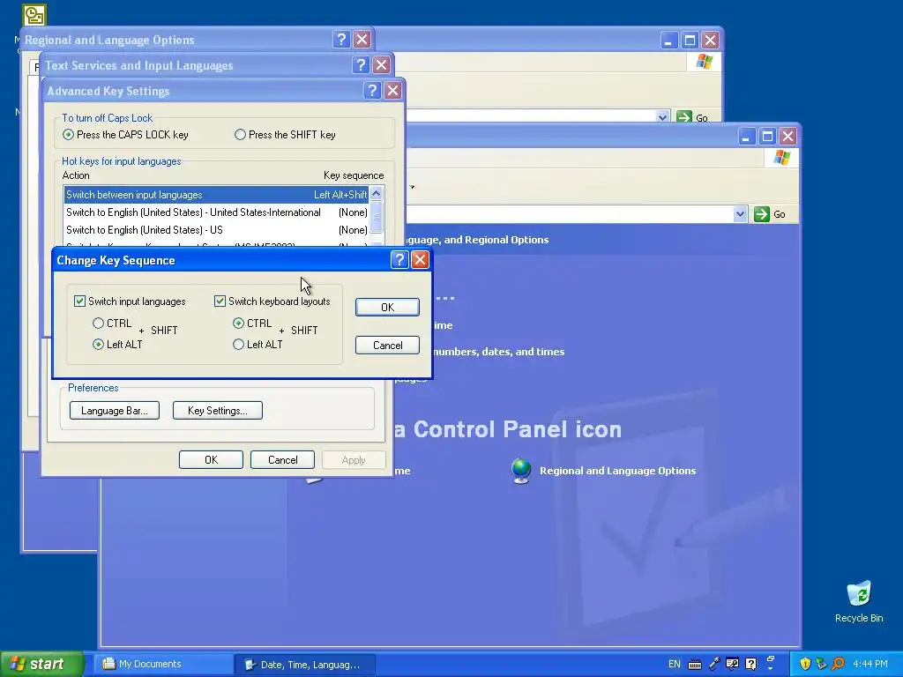Screen dimensions: 903x677
Task: Enable Switch input languages checkbox
Action: click(80, 301)
